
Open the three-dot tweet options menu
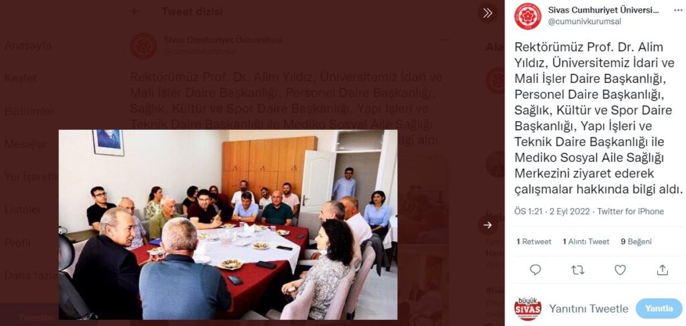444,39
